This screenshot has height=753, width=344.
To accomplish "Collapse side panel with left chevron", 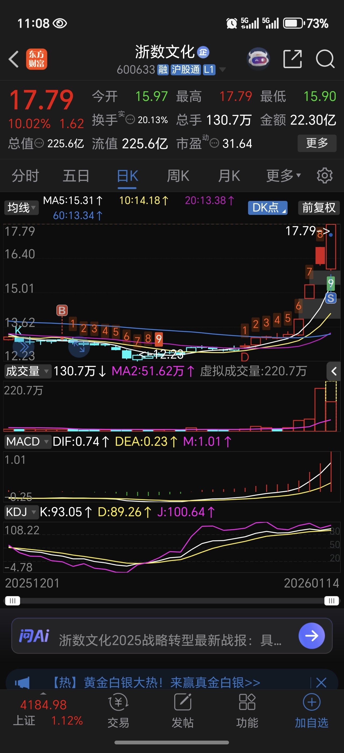I will (334, 371).
